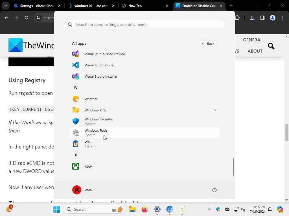Focus the Search for apps, settings field
289x216 pixels.
tap(145, 25)
